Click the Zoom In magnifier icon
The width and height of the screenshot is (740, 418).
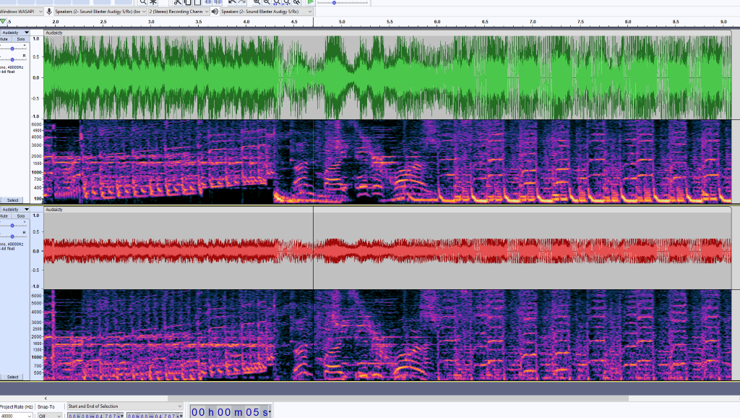pyautogui.click(x=257, y=2)
